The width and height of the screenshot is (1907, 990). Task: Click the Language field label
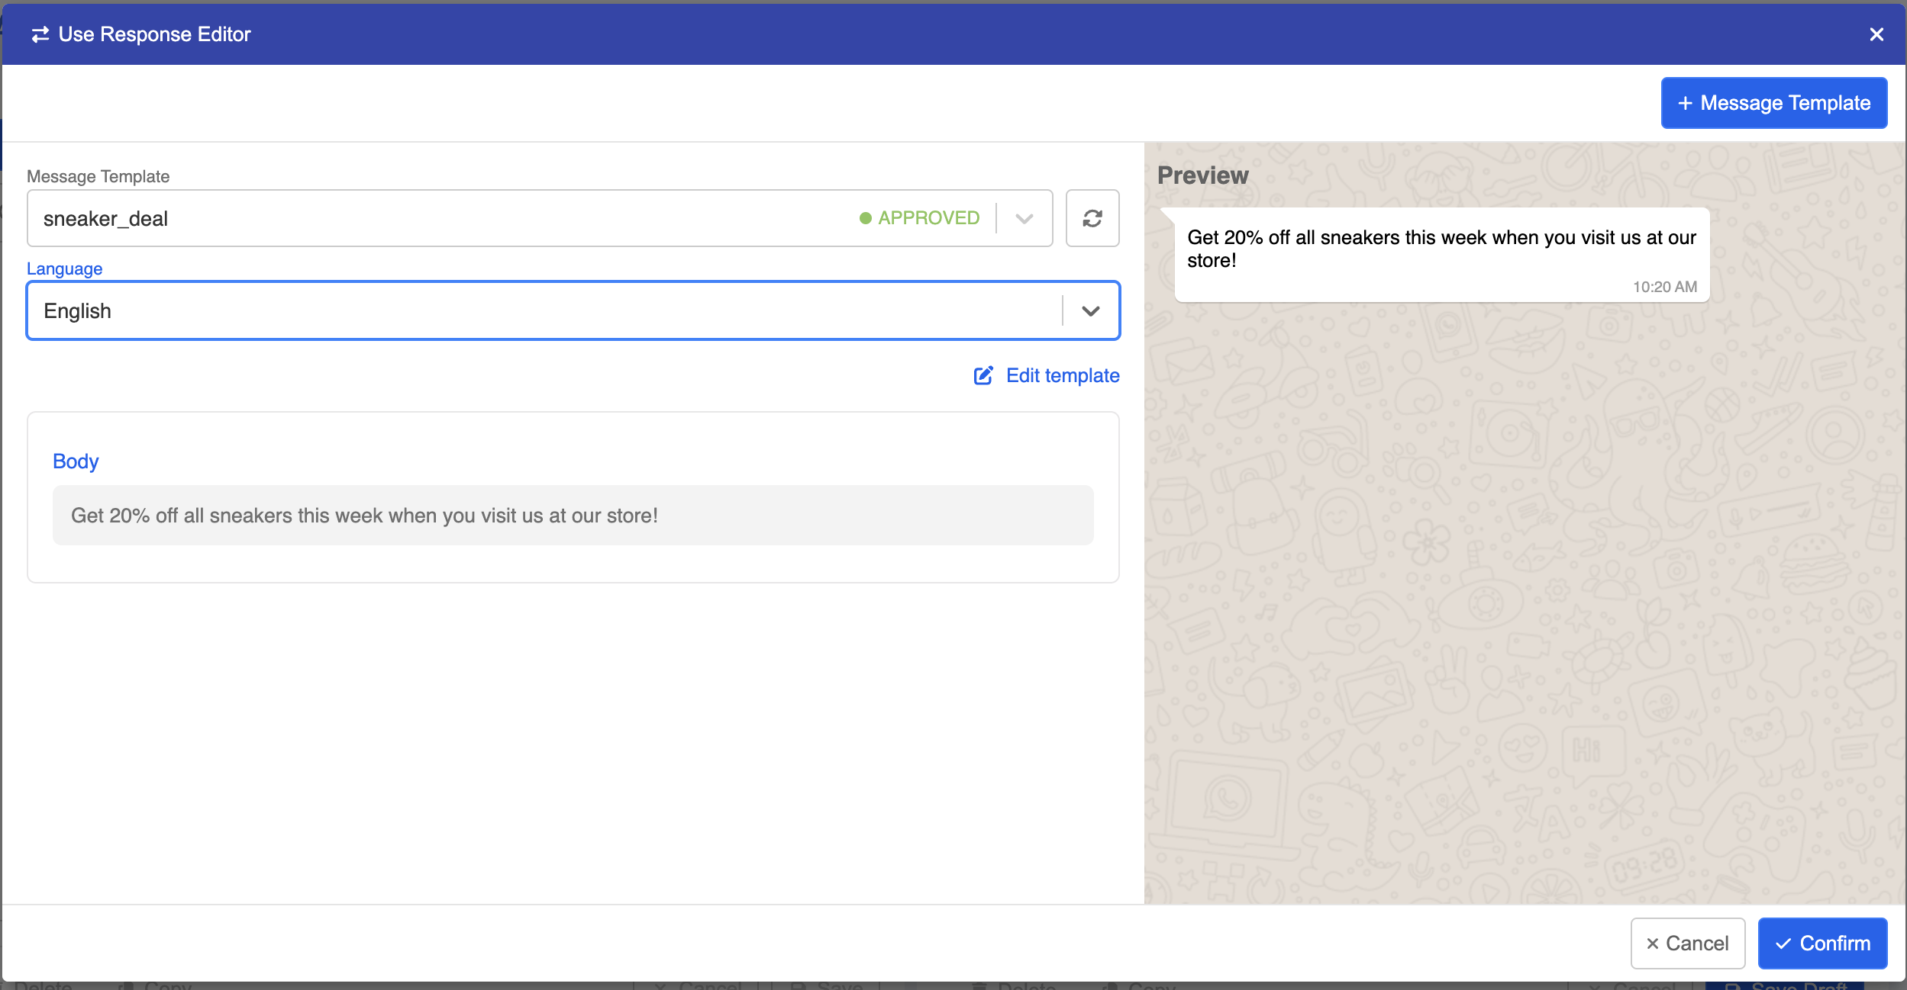pos(64,268)
